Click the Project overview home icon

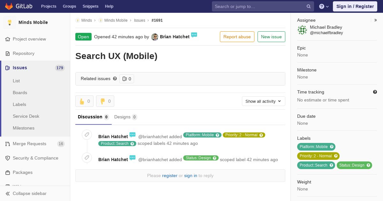8,39
